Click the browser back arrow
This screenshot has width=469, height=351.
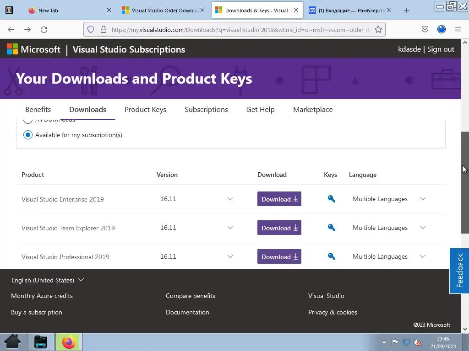click(11, 30)
